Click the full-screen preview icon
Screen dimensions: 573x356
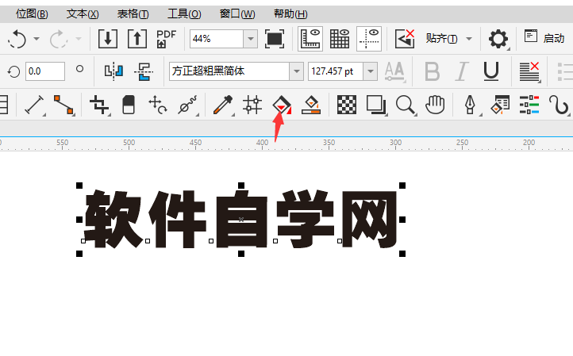coord(275,39)
